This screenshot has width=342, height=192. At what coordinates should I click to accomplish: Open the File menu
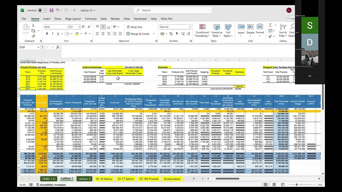(x=24, y=19)
